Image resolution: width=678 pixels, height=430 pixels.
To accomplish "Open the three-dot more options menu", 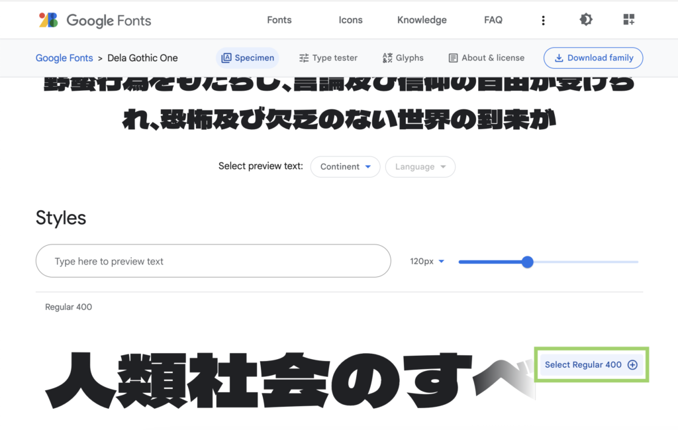I will click(543, 20).
